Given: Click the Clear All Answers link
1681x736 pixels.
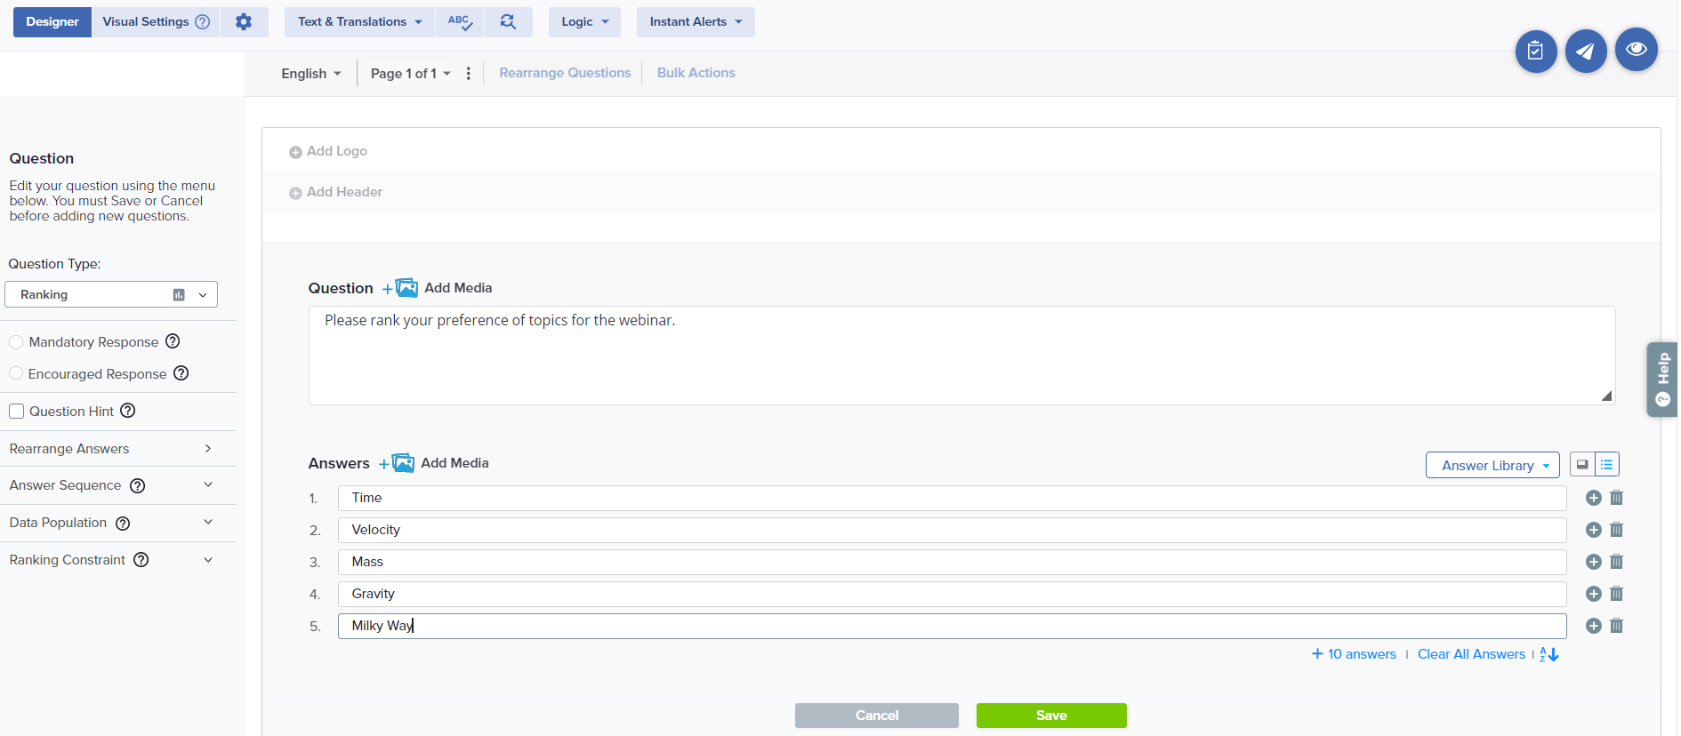Looking at the screenshot, I should pyautogui.click(x=1470, y=654).
